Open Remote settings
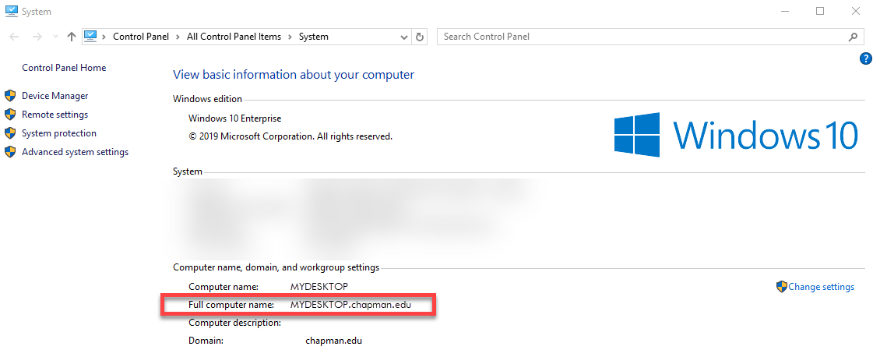The height and width of the screenshot is (357, 873). point(55,115)
